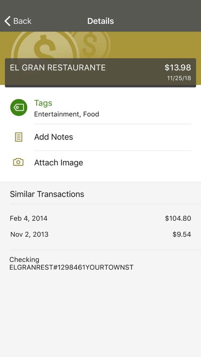Tap the EL GRAN RESTAURANTE merchant name
Image resolution: width=201 pixels, height=357 pixels.
(58, 68)
